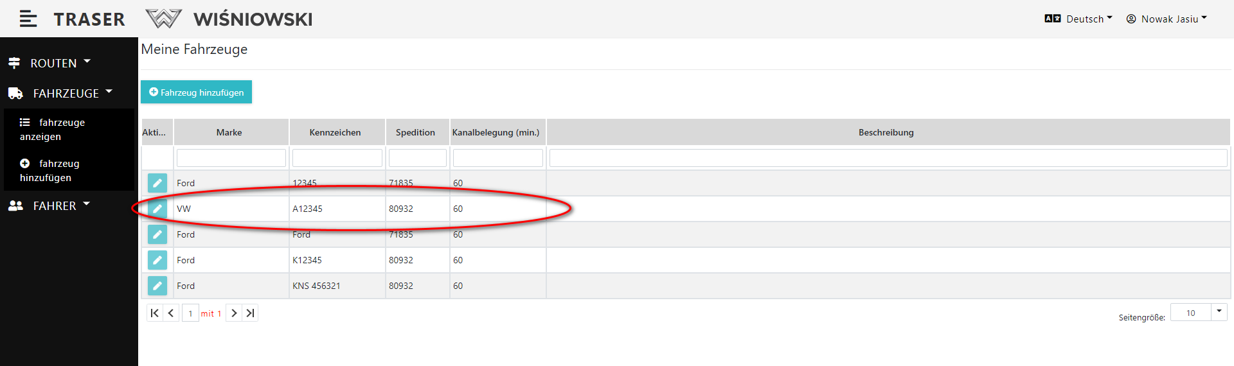The height and width of the screenshot is (366, 1234).
Task: Click the 'Fahrzeug hinzufügen' button
Action: tap(197, 92)
